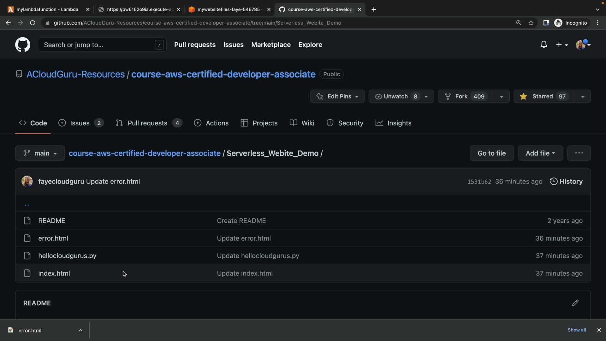
Task: Click the Go to file button
Action: click(491, 153)
